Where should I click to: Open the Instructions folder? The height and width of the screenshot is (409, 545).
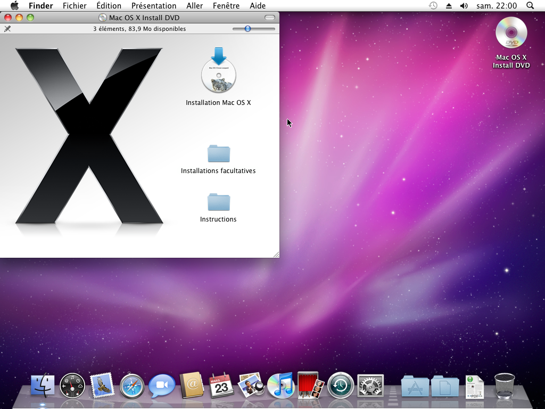(218, 202)
